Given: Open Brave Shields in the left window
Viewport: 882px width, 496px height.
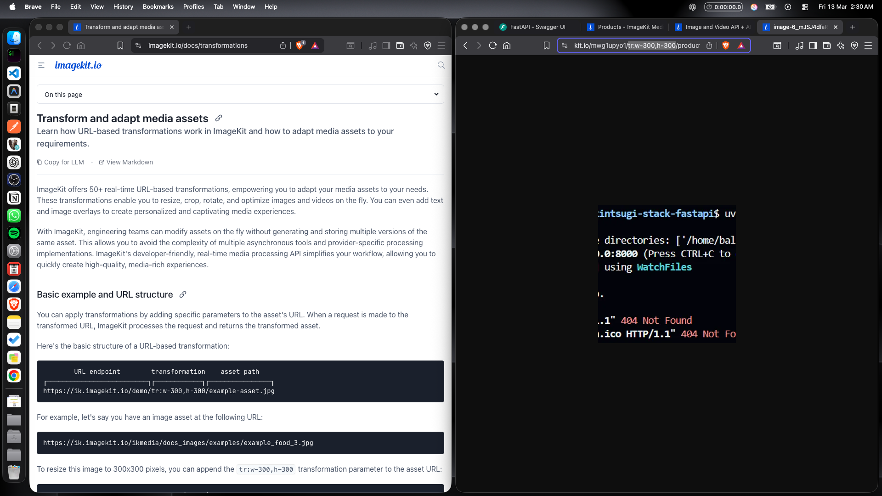Looking at the screenshot, I should click(300, 45).
